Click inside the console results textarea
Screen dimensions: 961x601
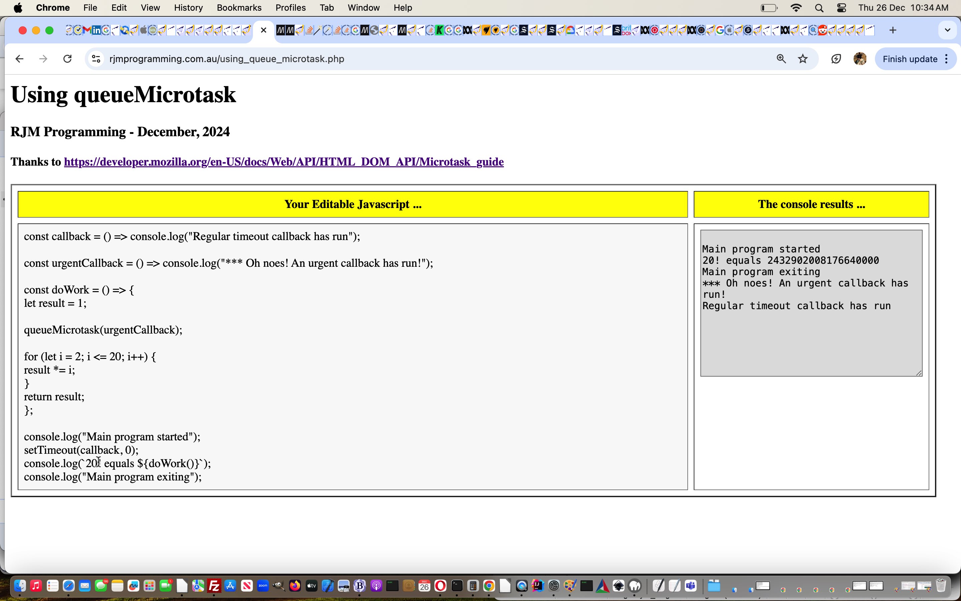point(811,303)
